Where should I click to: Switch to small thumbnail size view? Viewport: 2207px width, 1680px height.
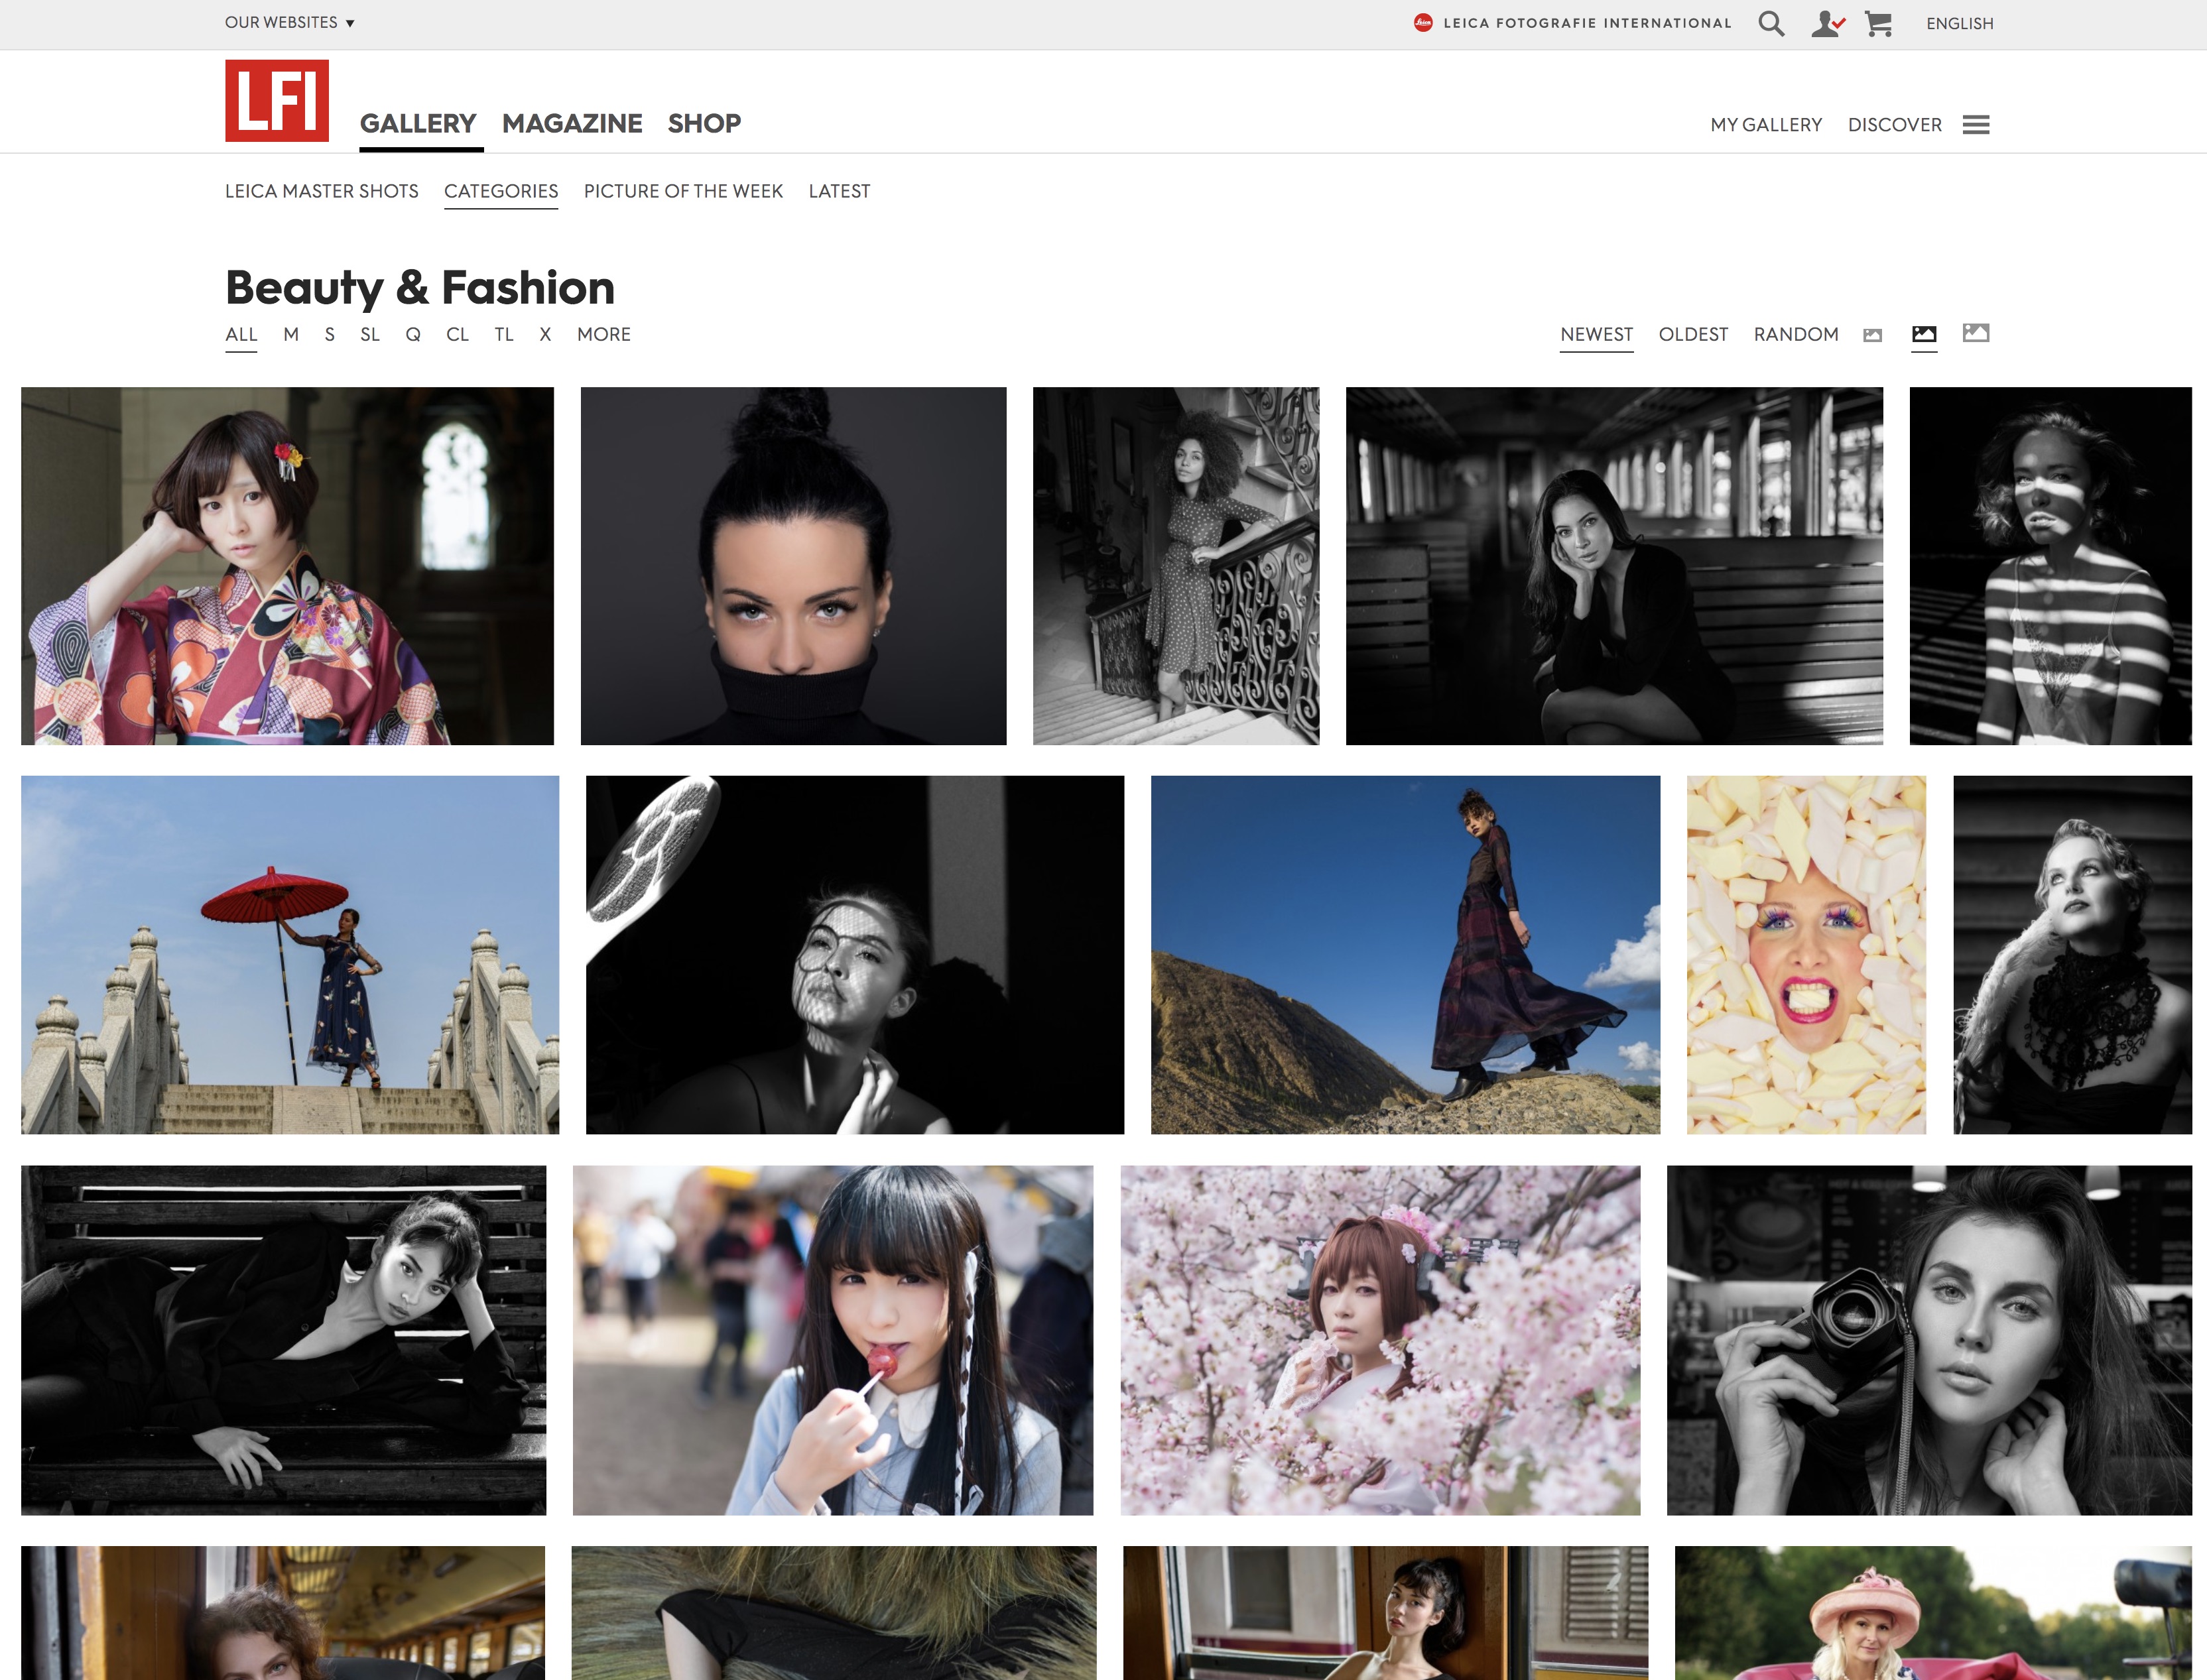1872,335
